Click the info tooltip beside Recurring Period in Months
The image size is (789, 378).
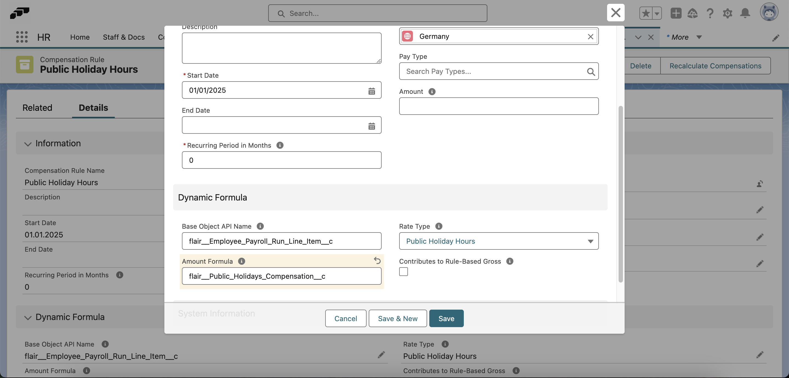click(280, 145)
